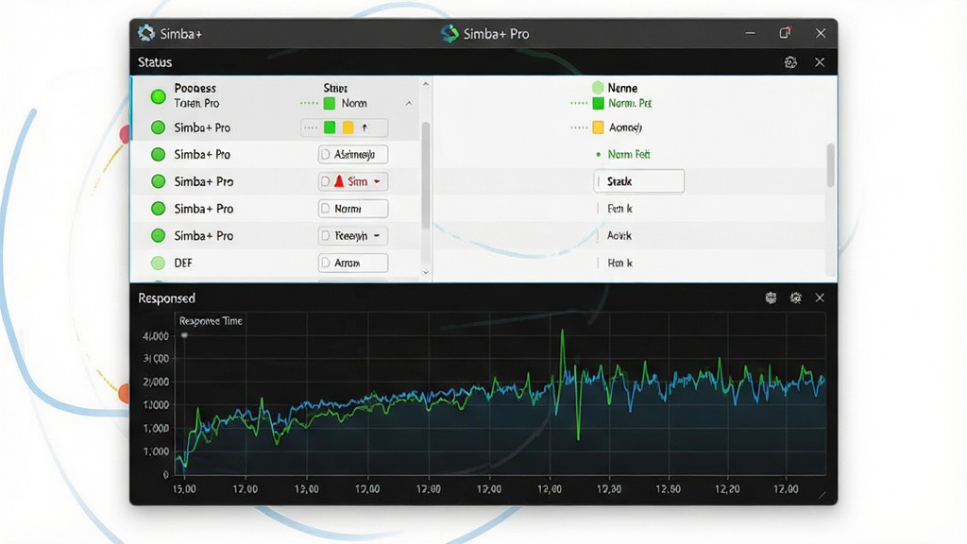This screenshot has width=967, height=544.
Task: Click the right pane vertical scrollbar thumb
Action: (x=831, y=164)
